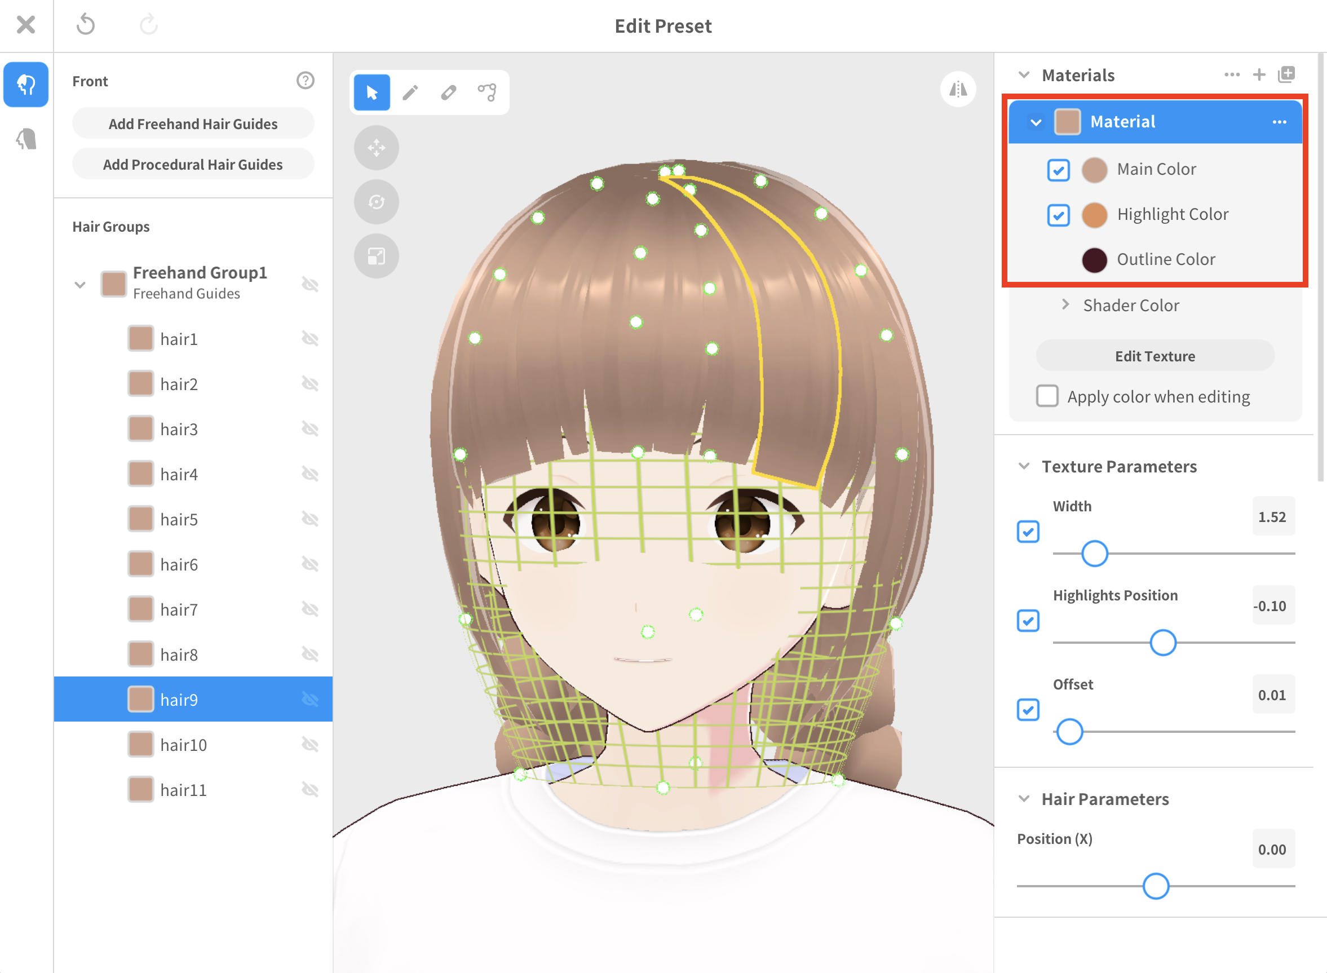The width and height of the screenshot is (1327, 973).
Task: Click the Offset value field 0.01
Action: (1273, 695)
